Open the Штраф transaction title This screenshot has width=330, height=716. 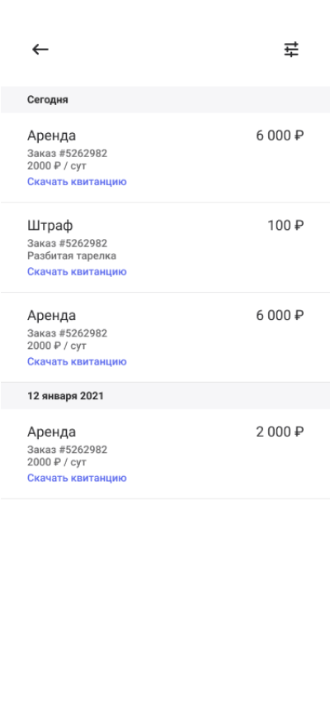(50, 226)
